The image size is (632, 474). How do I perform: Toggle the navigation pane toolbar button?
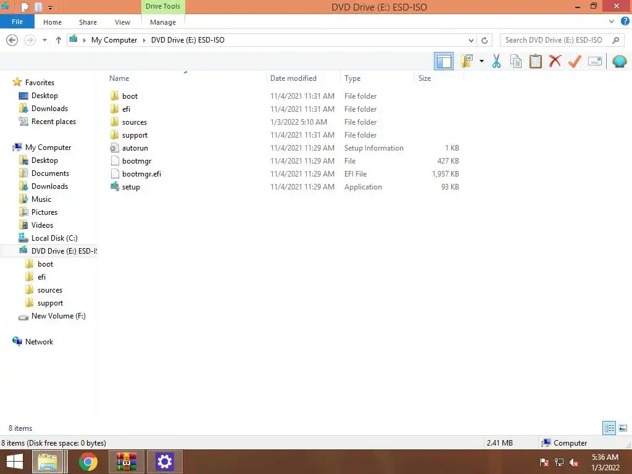click(443, 61)
